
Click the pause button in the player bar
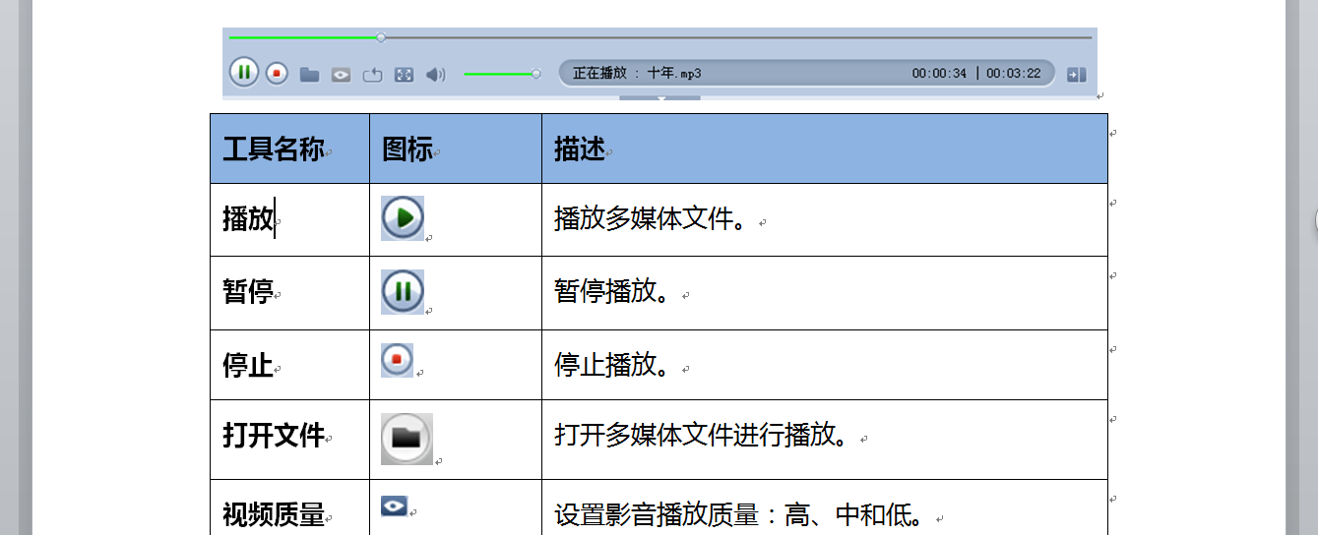pos(244,73)
